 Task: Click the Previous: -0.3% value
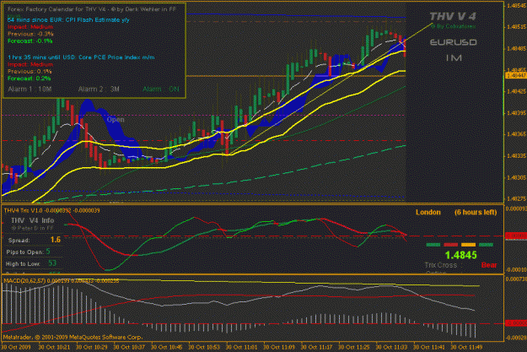(30, 34)
